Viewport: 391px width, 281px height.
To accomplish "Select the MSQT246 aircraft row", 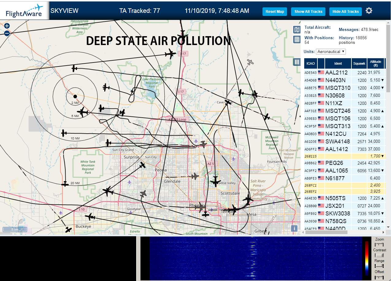I will (x=345, y=111).
